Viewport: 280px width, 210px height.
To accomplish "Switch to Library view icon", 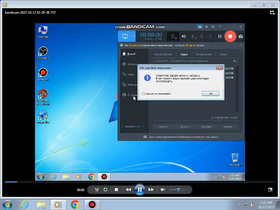I will click(272, 13).
